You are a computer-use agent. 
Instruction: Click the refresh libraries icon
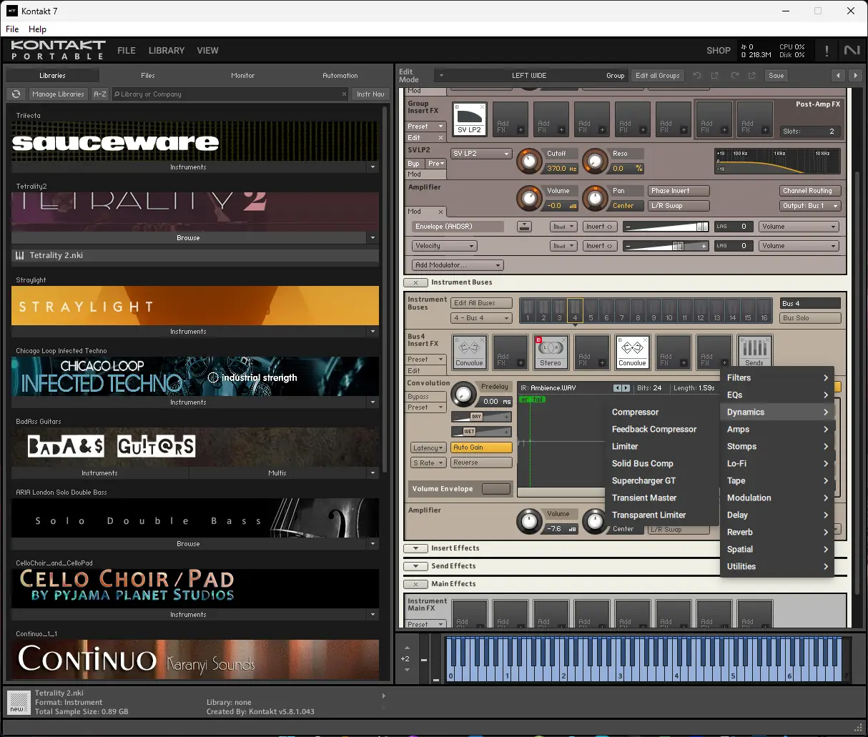(16, 94)
